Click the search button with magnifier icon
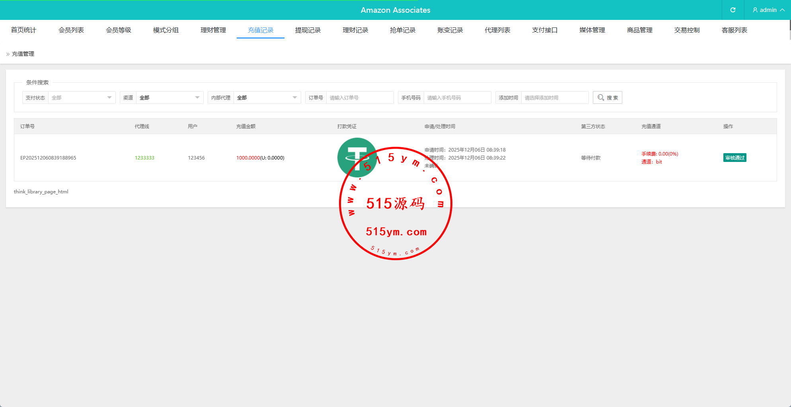791x407 pixels. coord(607,97)
